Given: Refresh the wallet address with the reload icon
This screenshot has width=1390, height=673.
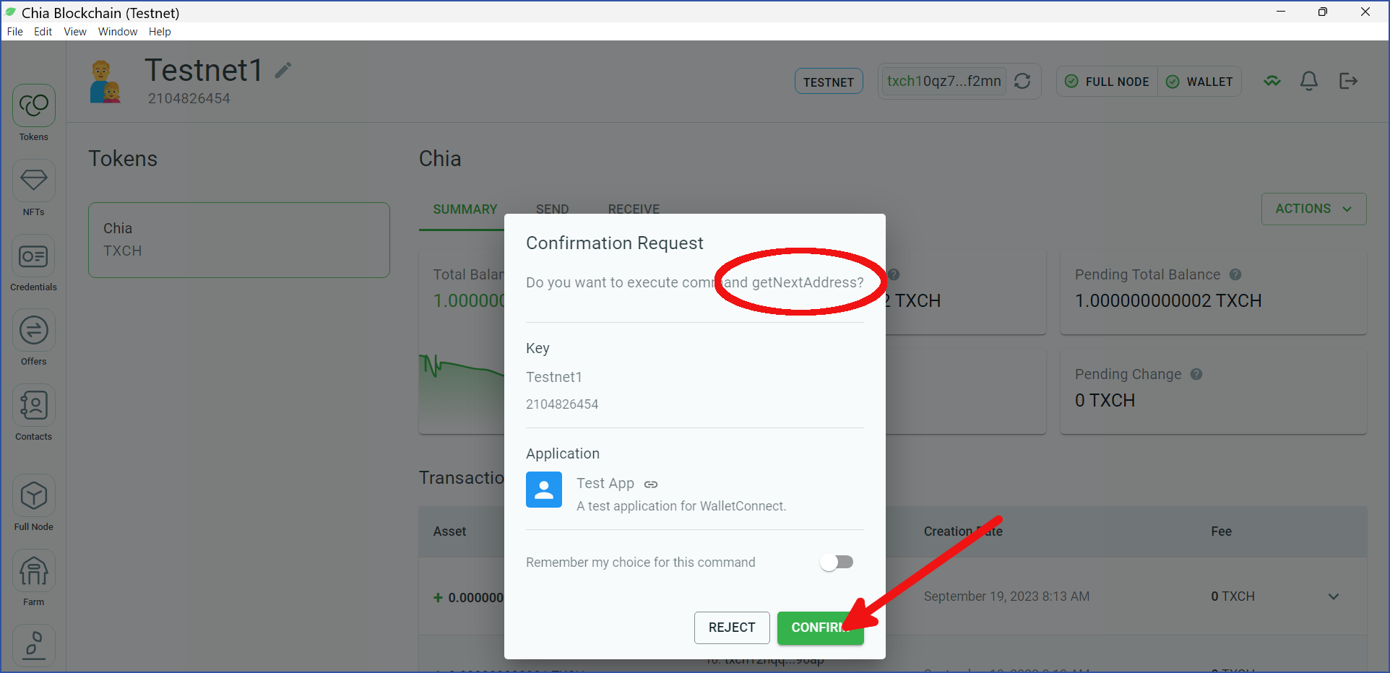Looking at the screenshot, I should (x=1022, y=81).
